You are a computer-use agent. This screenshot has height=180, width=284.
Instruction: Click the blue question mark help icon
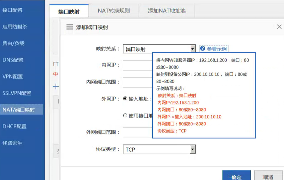click(x=203, y=48)
